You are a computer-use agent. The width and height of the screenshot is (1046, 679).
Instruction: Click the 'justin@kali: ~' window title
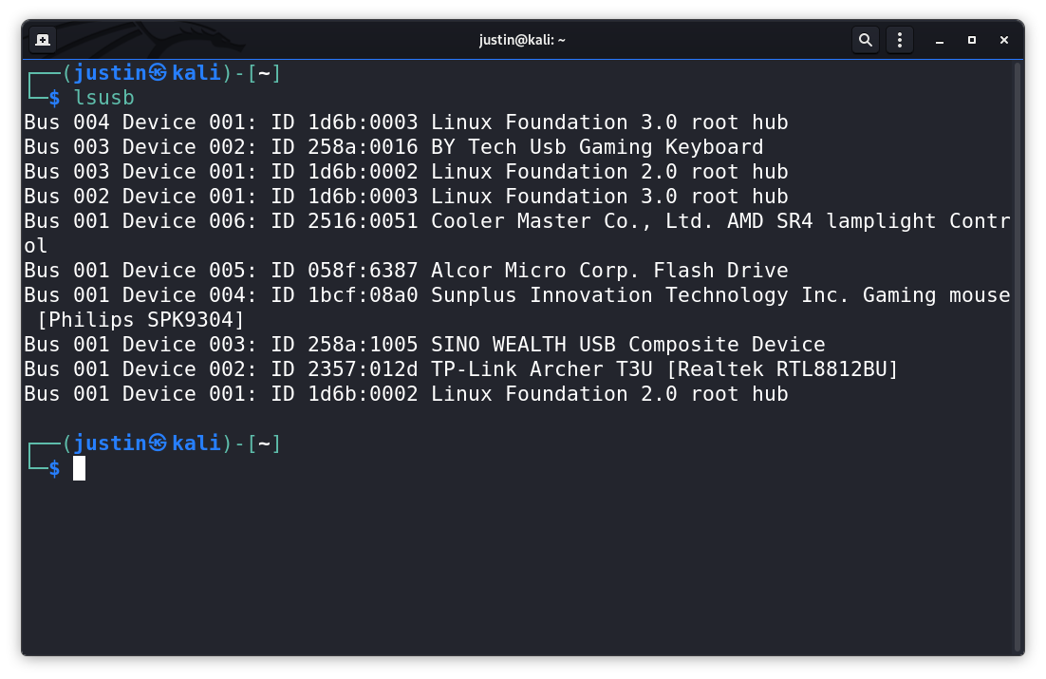point(522,40)
